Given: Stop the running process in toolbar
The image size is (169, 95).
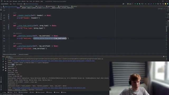Looking at the screenshot, I should (x=145, y=4).
